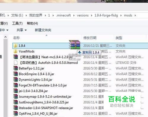
Task: Expand arrow after 1.9.4-forge-fkdg in breadcrumb
Action: click(x=121, y=15)
